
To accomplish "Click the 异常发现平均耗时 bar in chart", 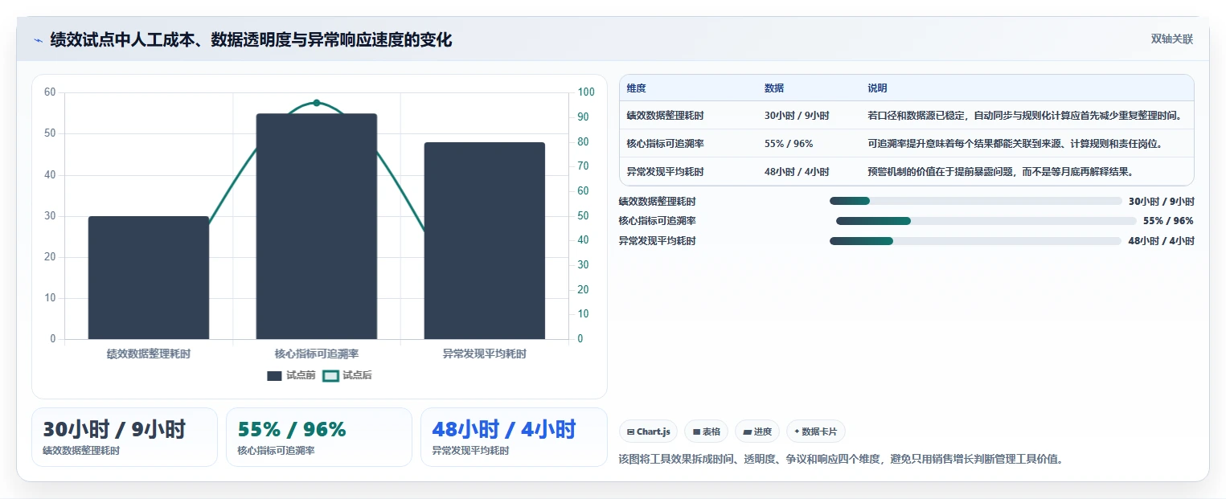I will 485,240.
